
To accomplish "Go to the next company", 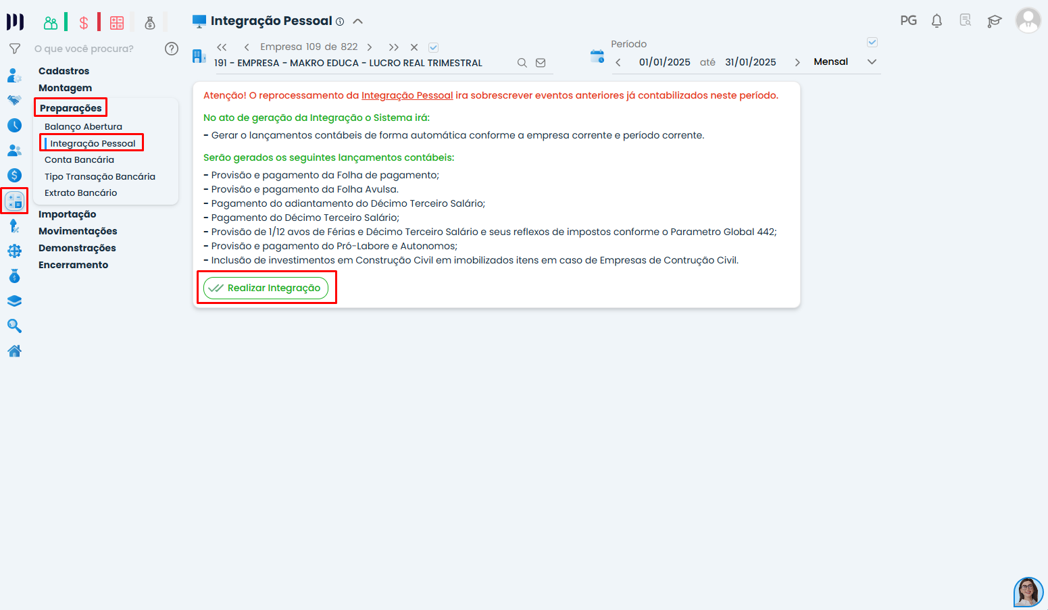I will coord(370,47).
